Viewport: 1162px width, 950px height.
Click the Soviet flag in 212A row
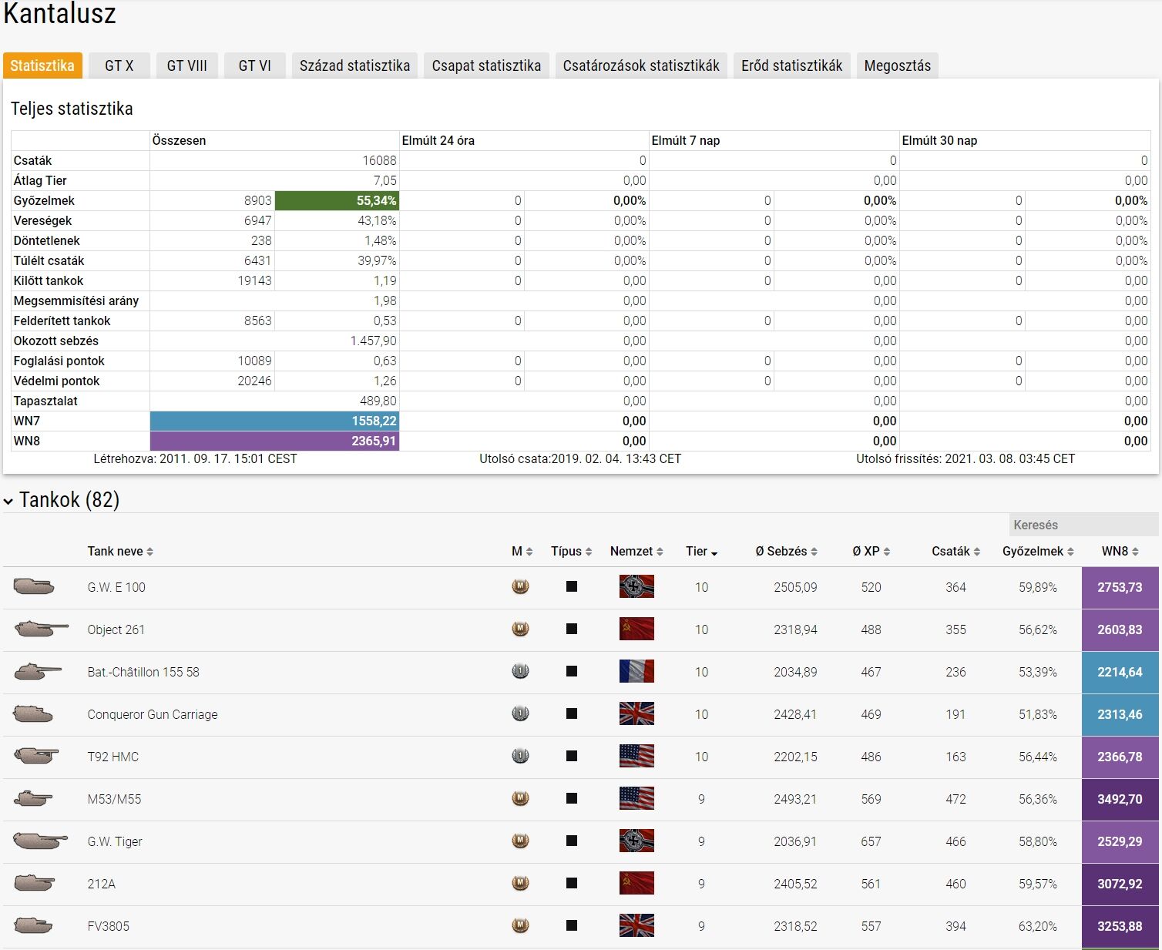pos(636,884)
